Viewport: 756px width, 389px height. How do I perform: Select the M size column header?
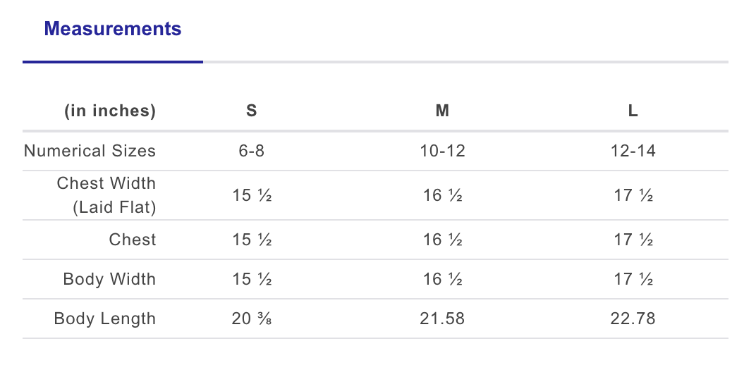coord(442,111)
